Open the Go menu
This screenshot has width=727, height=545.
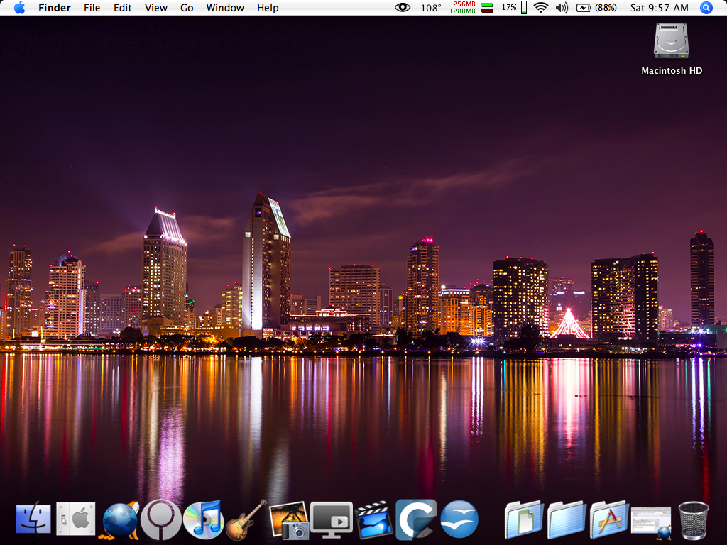point(187,8)
